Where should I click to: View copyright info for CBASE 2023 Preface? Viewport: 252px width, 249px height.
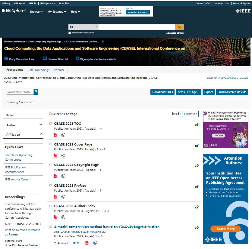63,197
